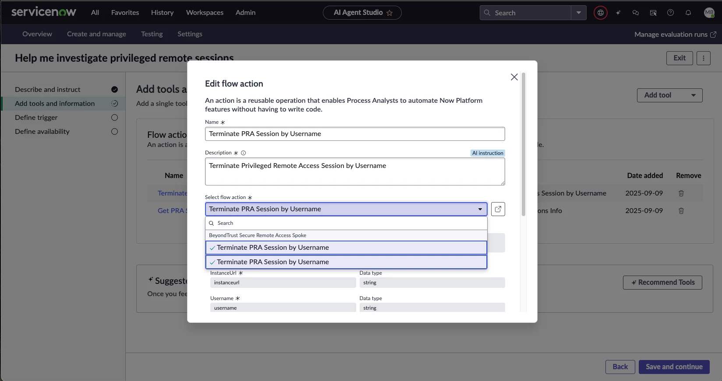This screenshot has height=381, width=722.
Task: Close the Edit flow action dialog
Action: point(514,77)
